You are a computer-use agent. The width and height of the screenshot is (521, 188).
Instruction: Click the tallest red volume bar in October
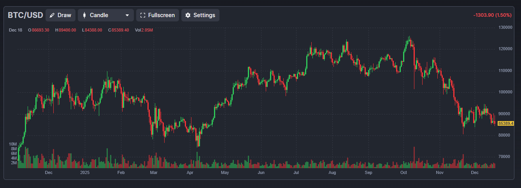point(414,158)
